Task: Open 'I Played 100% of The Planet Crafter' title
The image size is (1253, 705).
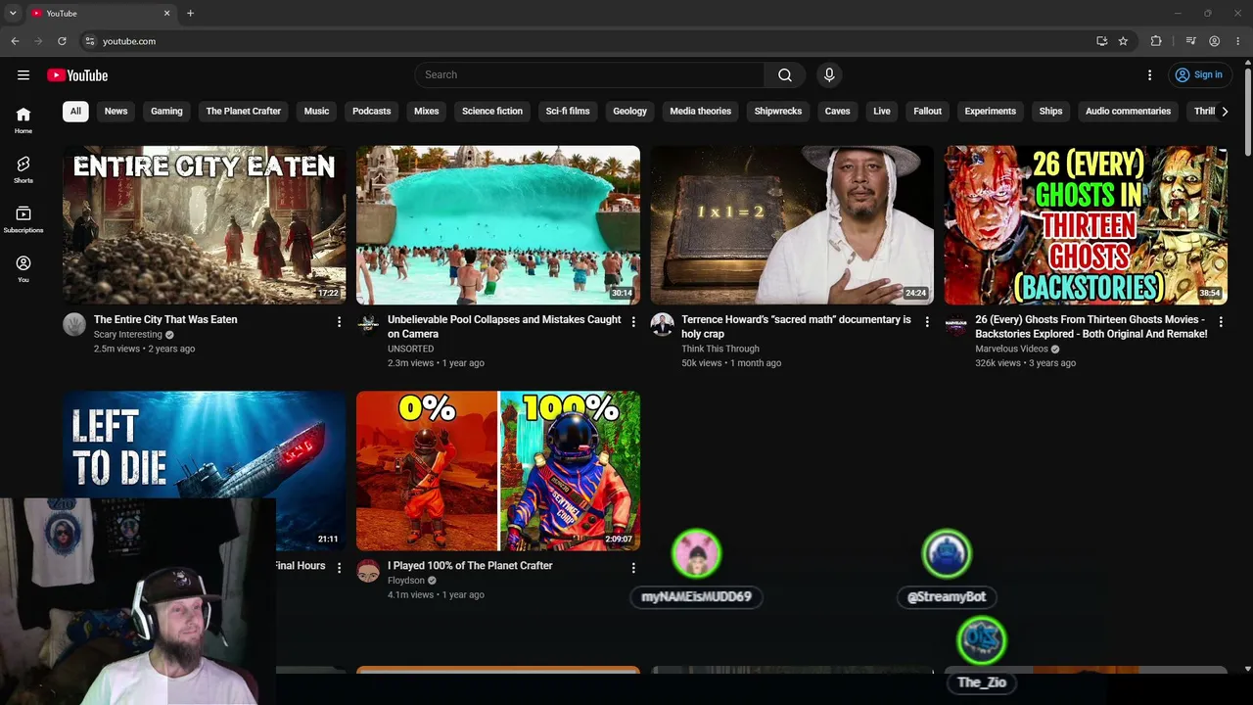Action: point(470,565)
